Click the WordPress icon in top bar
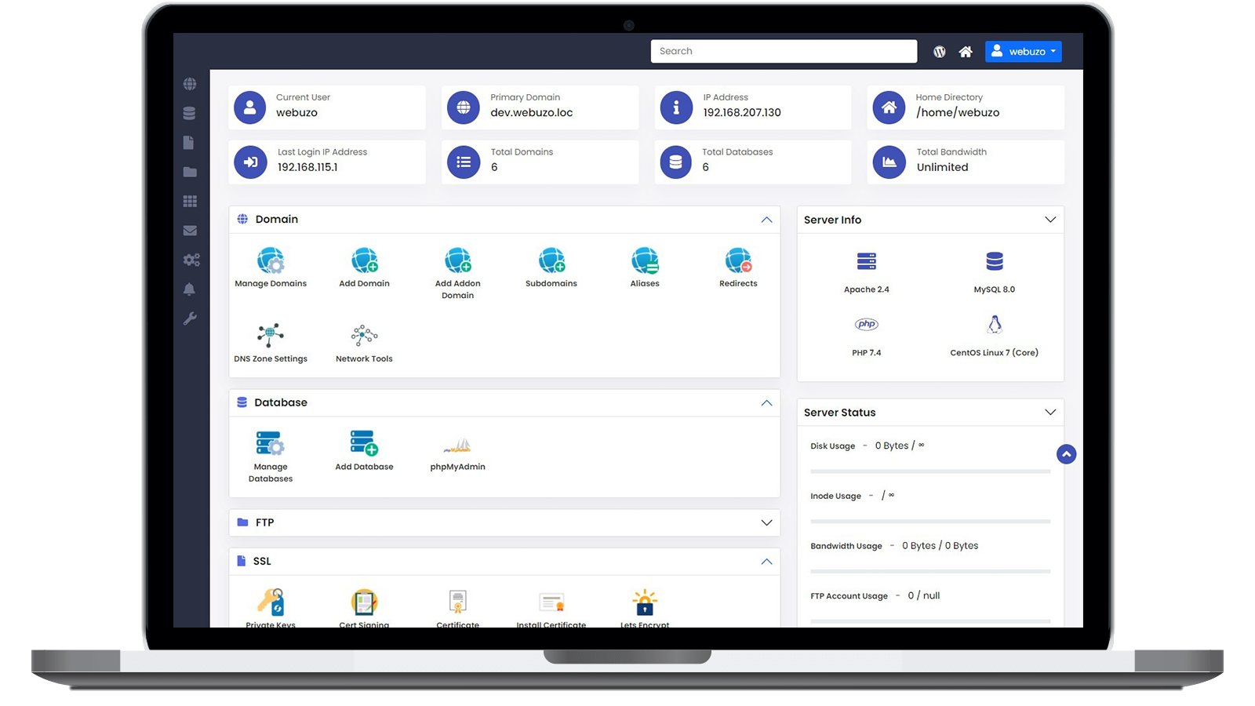The width and height of the screenshot is (1255, 706). [940, 52]
